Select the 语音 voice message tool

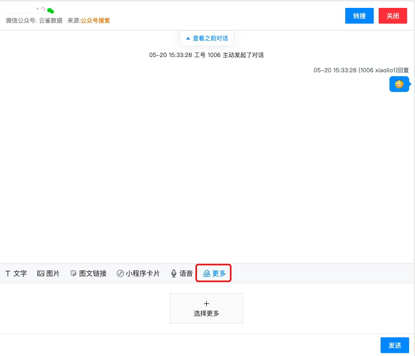pos(181,273)
